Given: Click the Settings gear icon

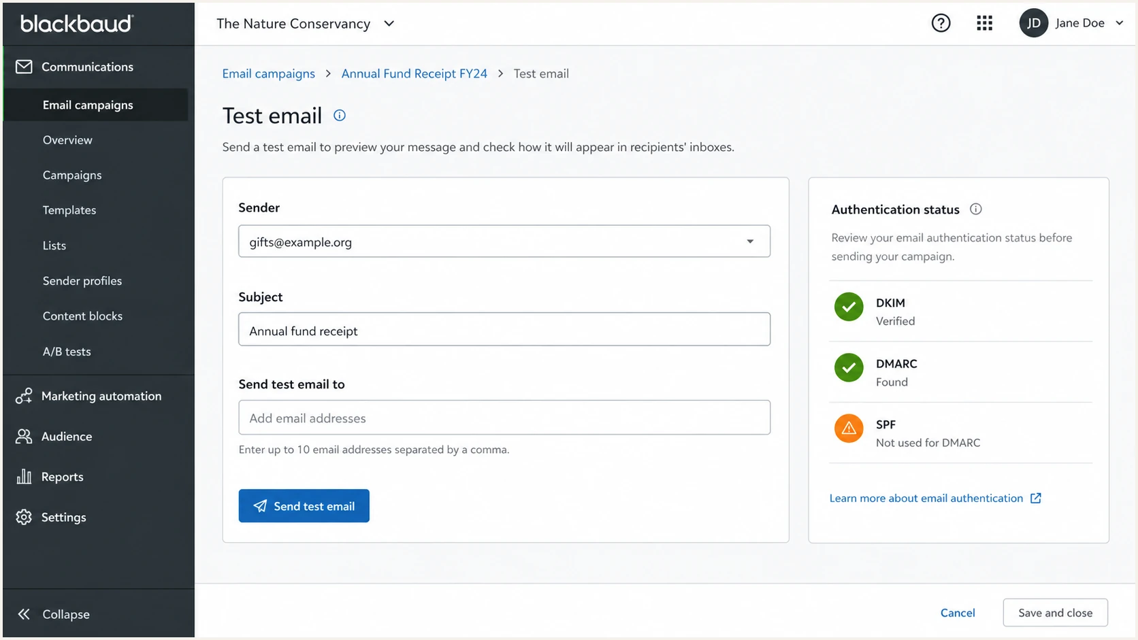Looking at the screenshot, I should [24, 517].
